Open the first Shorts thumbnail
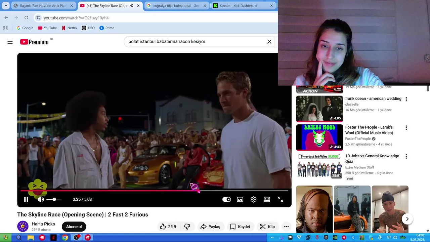 (x=314, y=209)
